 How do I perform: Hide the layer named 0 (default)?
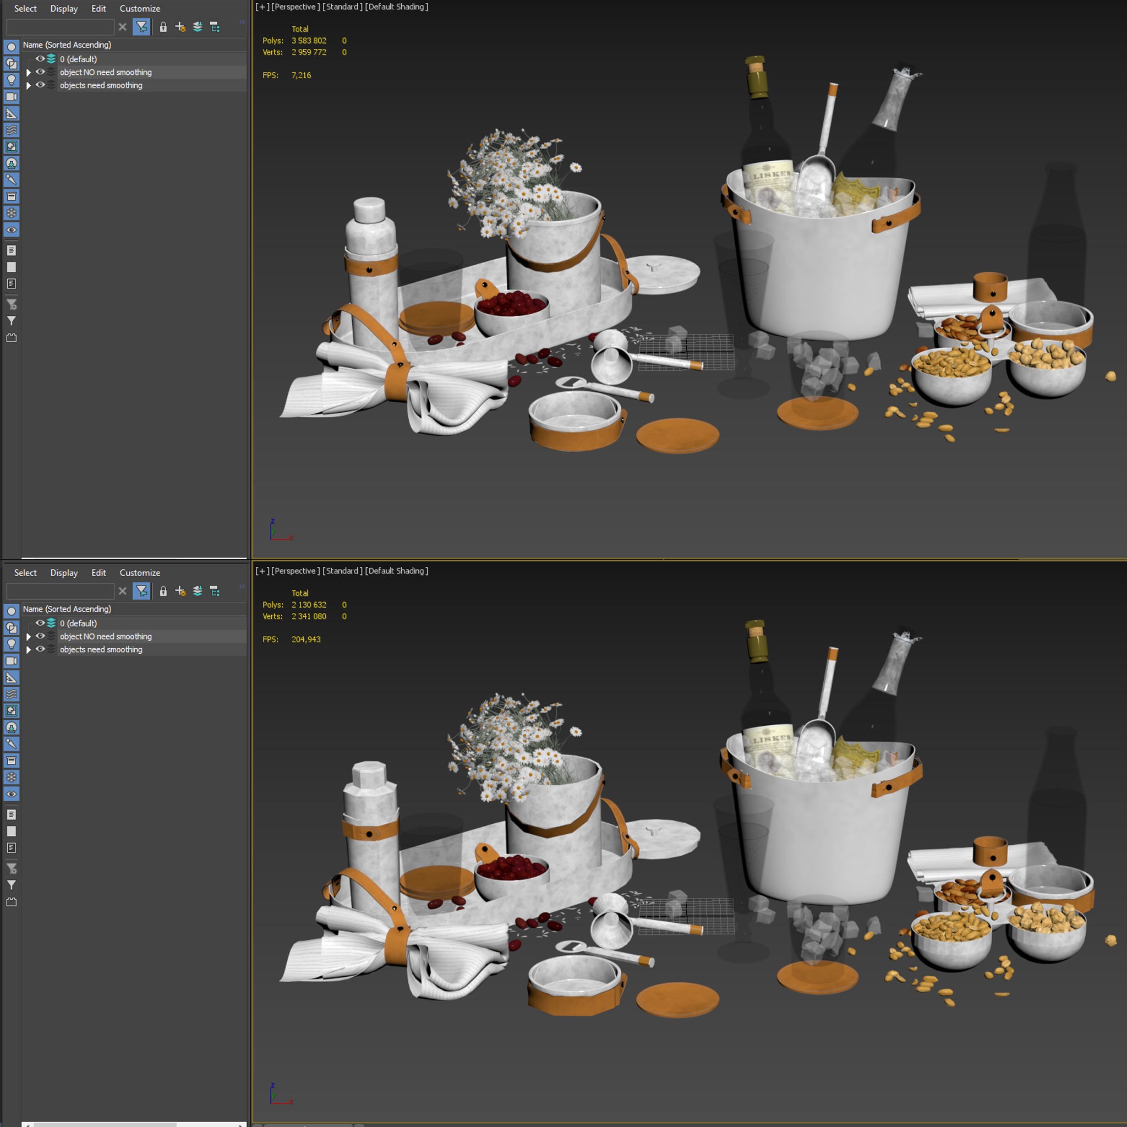pyautogui.click(x=40, y=59)
